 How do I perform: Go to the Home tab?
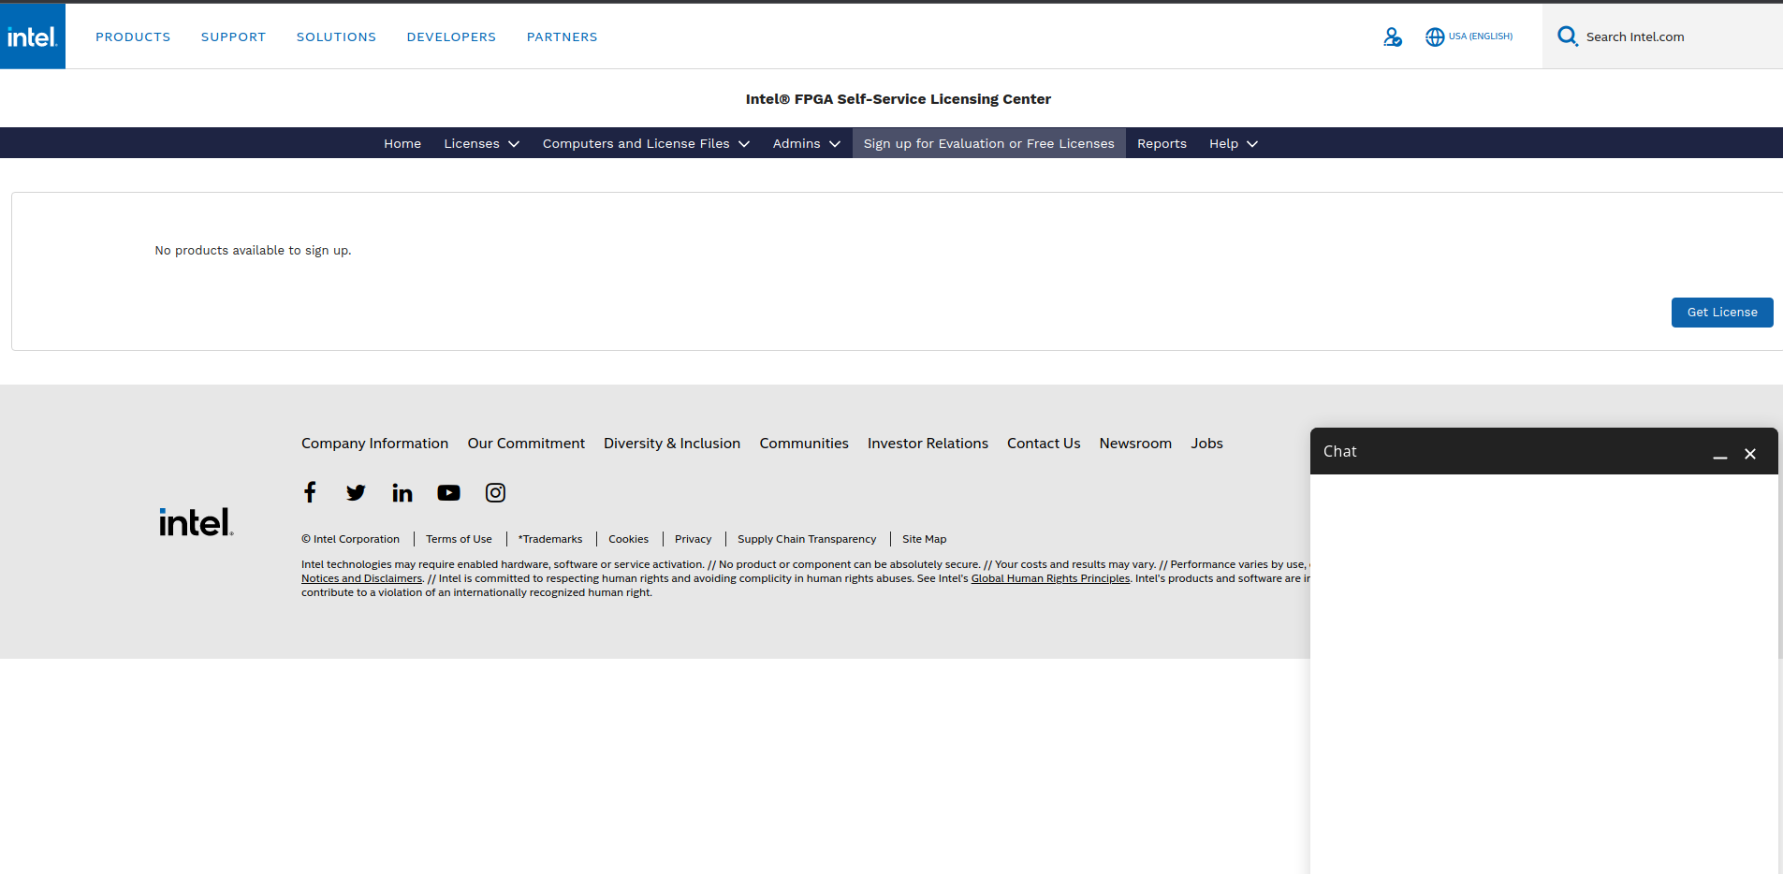tap(402, 143)
